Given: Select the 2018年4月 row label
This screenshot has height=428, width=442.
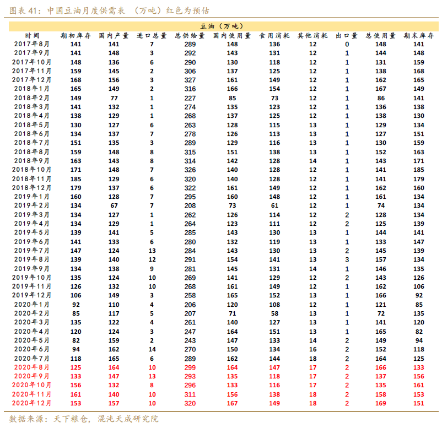Looking at the screenshot, I should pos(31,116).
